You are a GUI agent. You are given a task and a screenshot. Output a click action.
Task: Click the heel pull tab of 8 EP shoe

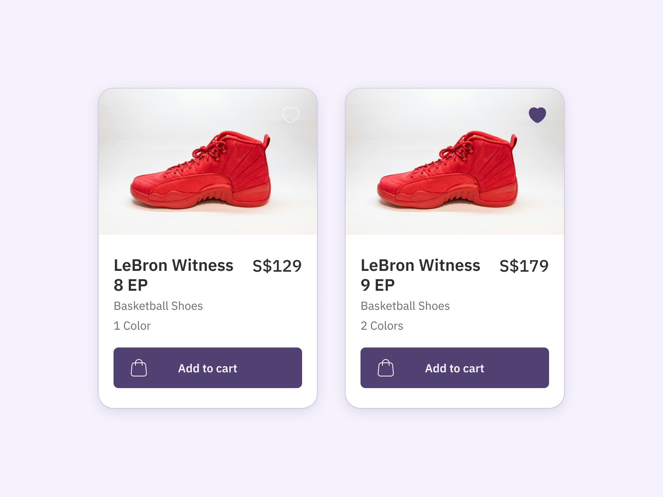coord(267,141)
